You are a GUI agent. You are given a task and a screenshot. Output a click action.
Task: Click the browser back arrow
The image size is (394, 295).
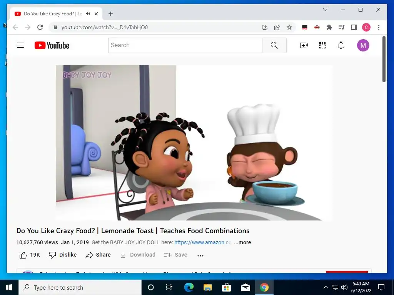tap(15, 27)
